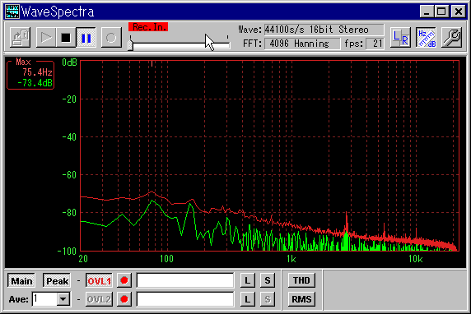471x314 pixels.
Task: Click the L load button on OVL1 row
Action: (248, 280)
